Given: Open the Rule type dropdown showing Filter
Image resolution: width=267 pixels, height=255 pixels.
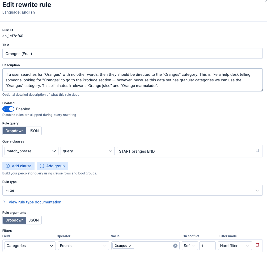Looking at the screenshot, I should 132,190.
